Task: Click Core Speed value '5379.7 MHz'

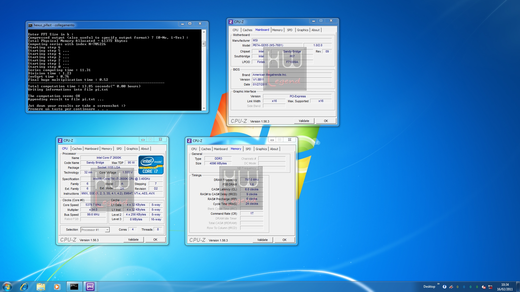Action: tap(93, 205)
